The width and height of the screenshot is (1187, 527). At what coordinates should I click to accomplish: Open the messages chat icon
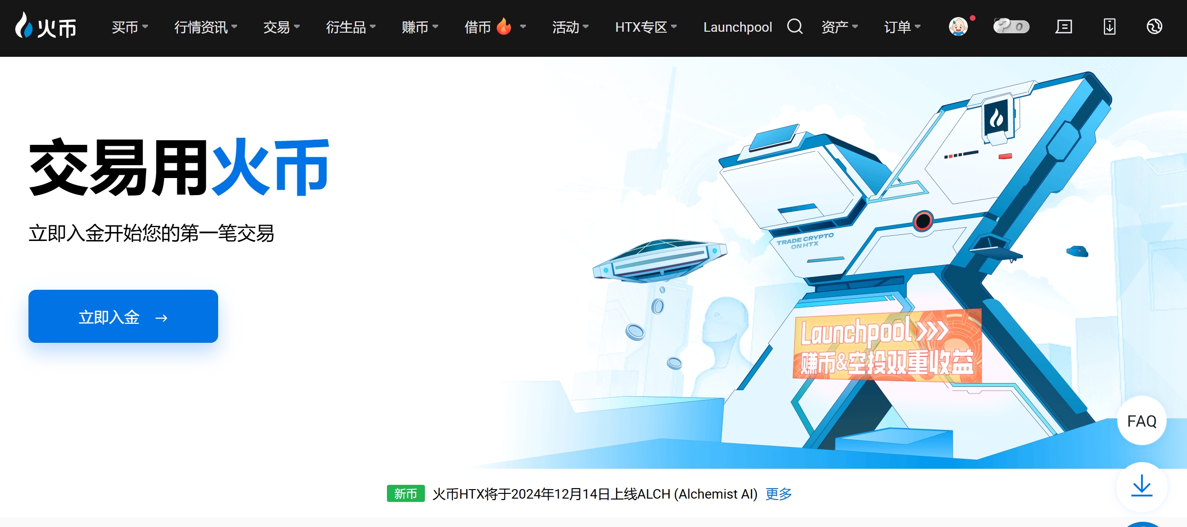click(x=1064, y=27)
